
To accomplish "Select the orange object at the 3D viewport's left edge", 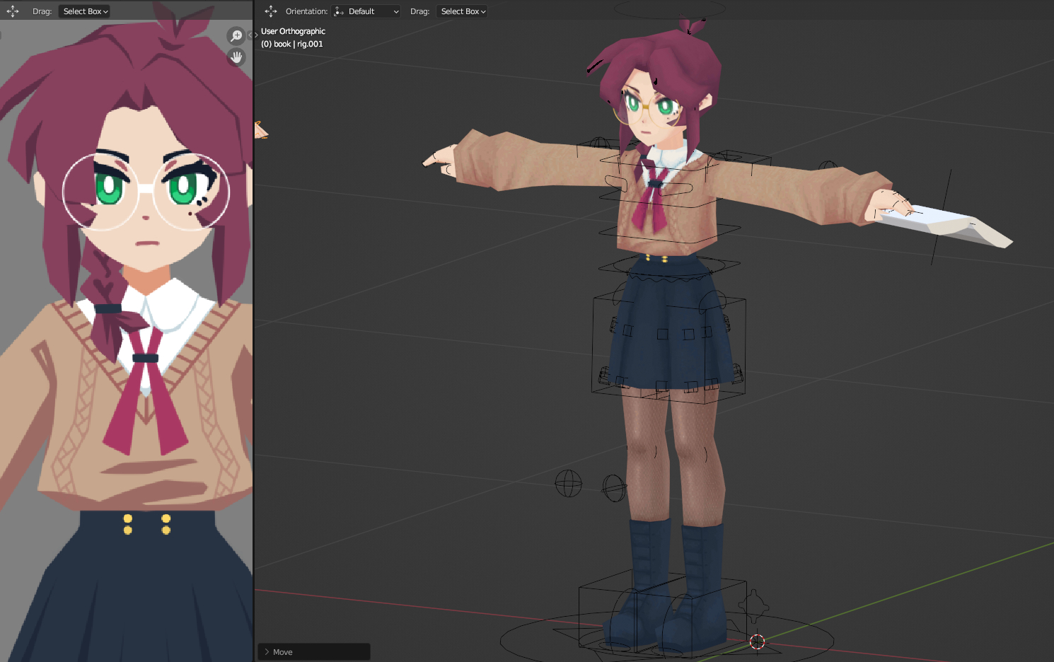I will click(x=260, y=130).
